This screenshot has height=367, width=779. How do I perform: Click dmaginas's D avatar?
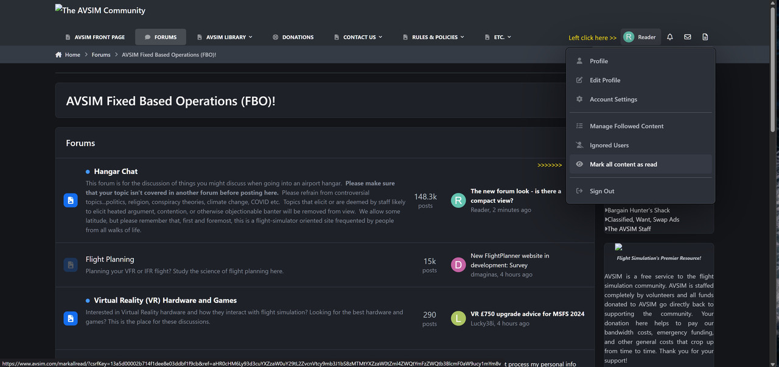pos(458,265)
